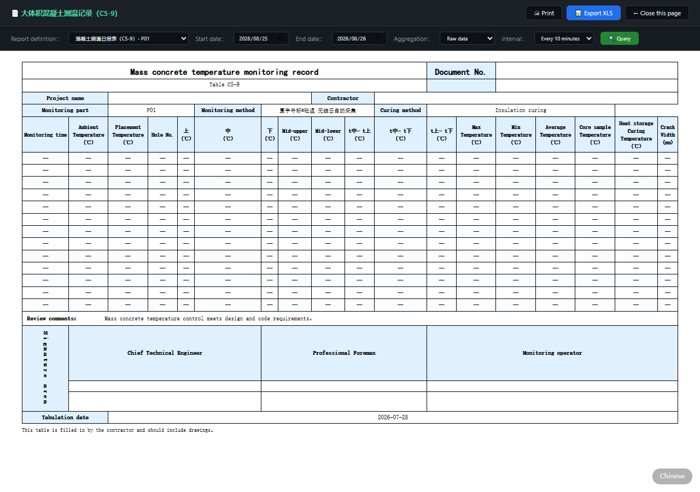Click the 'Review comments:' label
The image size is (700, 492).
click(x=51, y=319)
